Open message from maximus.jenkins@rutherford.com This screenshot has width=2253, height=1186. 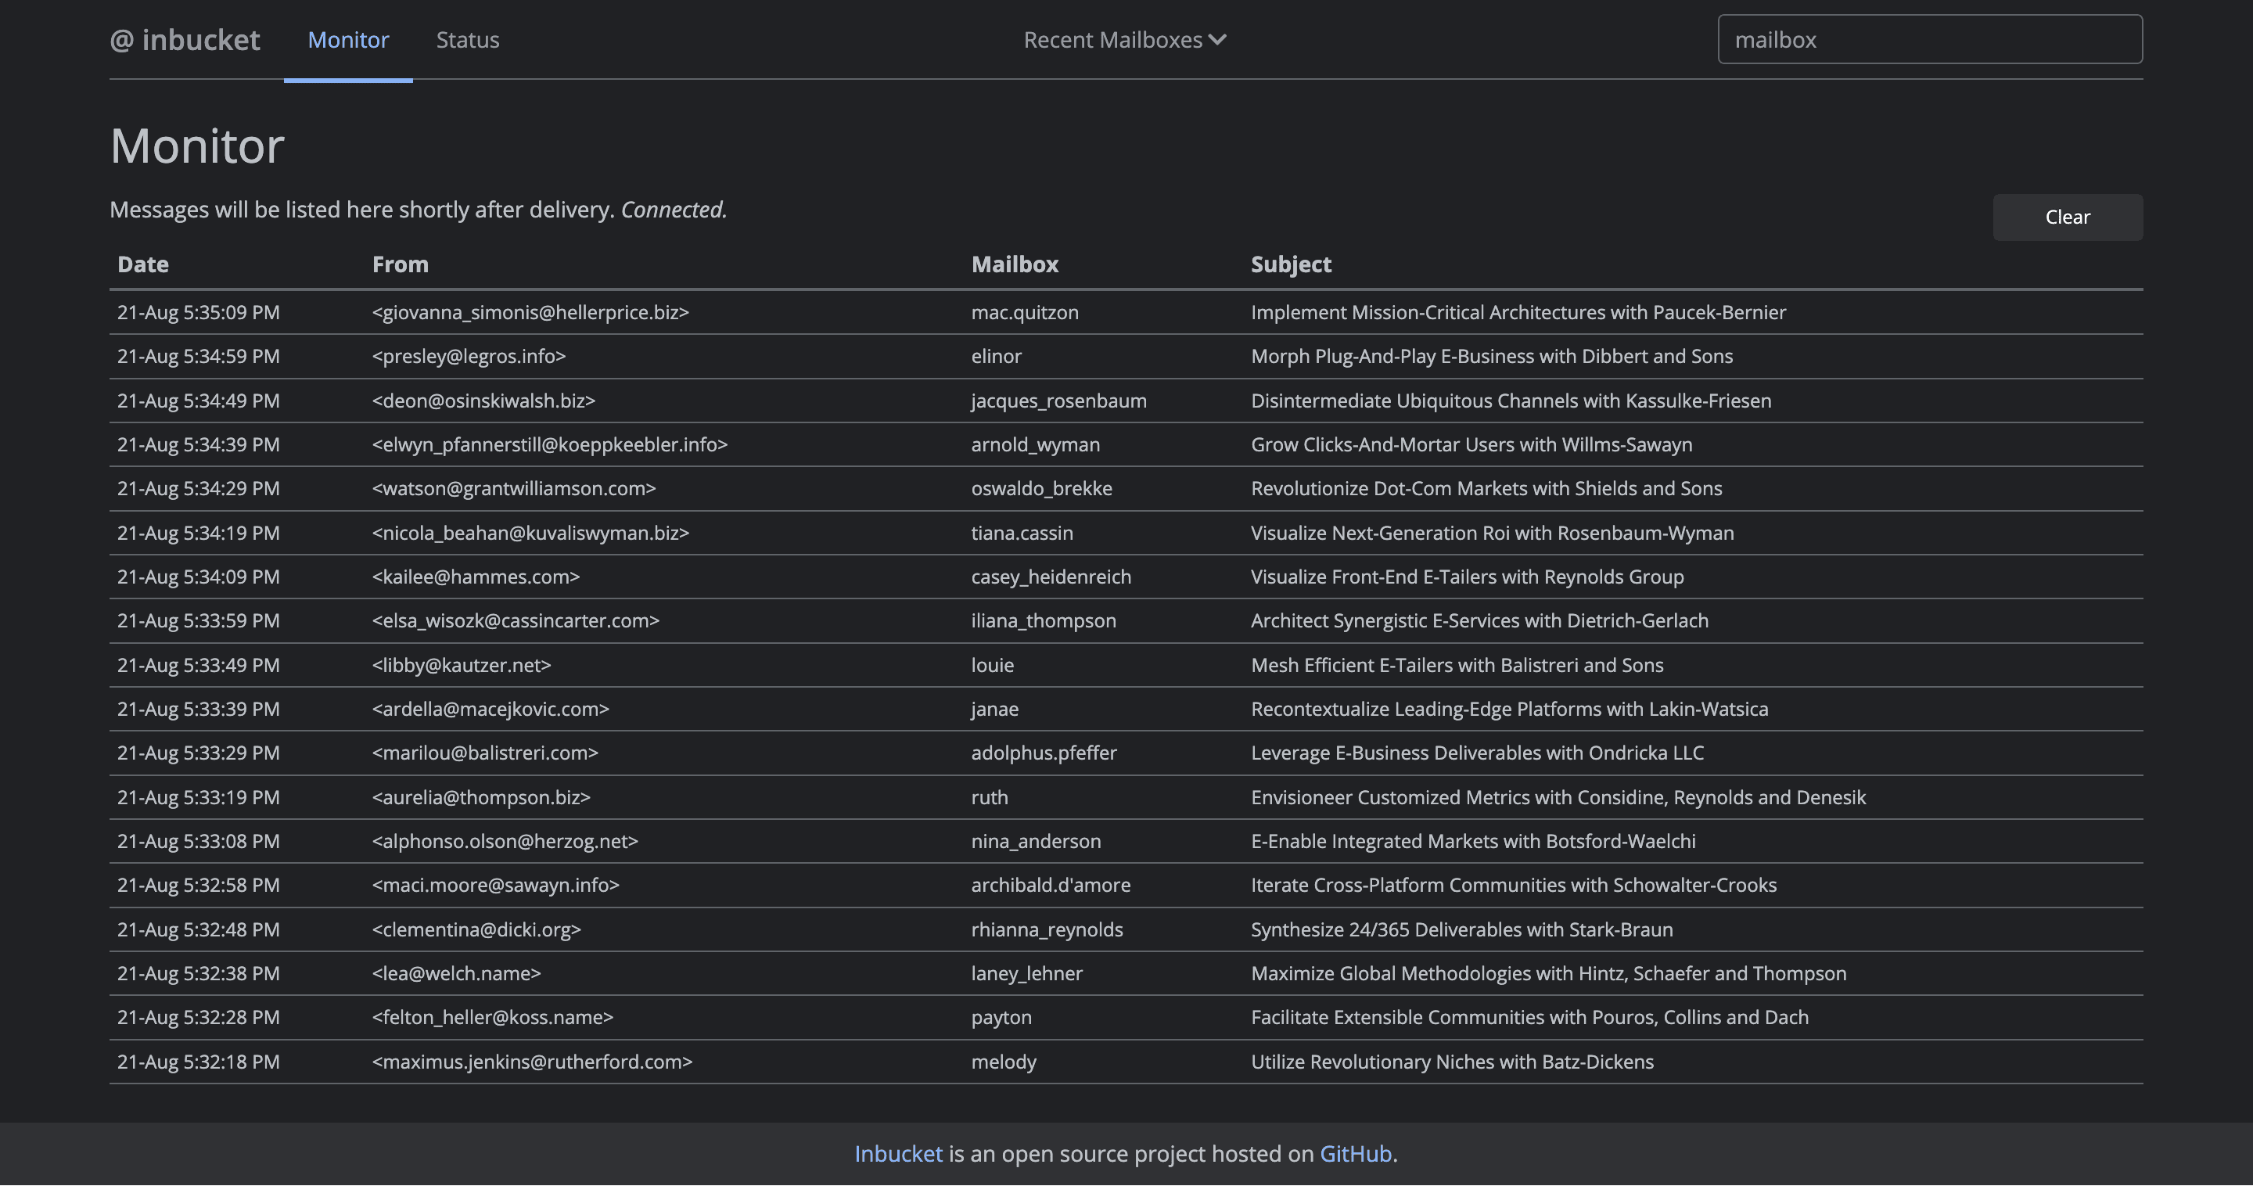[532, 1061]
